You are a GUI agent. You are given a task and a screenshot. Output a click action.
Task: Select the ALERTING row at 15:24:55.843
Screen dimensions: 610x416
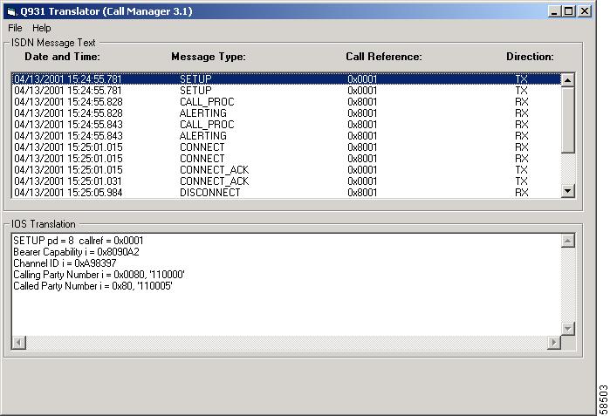tap(286, 136)
